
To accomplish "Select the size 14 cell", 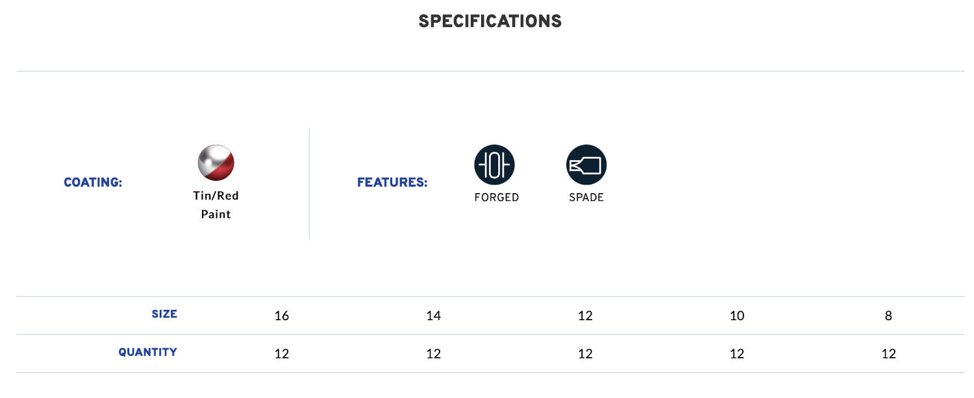I will click(434, 316).
